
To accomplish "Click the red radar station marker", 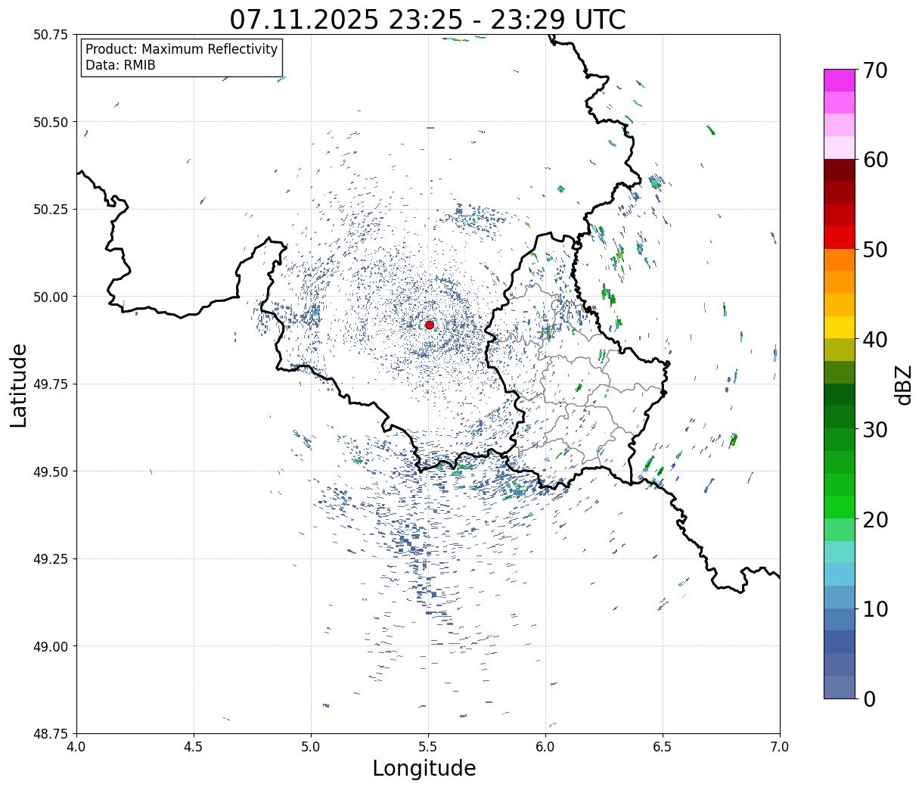I will coord(430,325).
